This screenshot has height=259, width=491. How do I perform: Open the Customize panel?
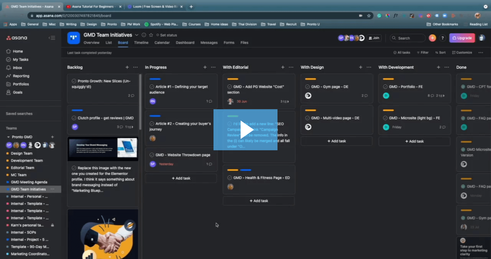click(x=462, y=53)
